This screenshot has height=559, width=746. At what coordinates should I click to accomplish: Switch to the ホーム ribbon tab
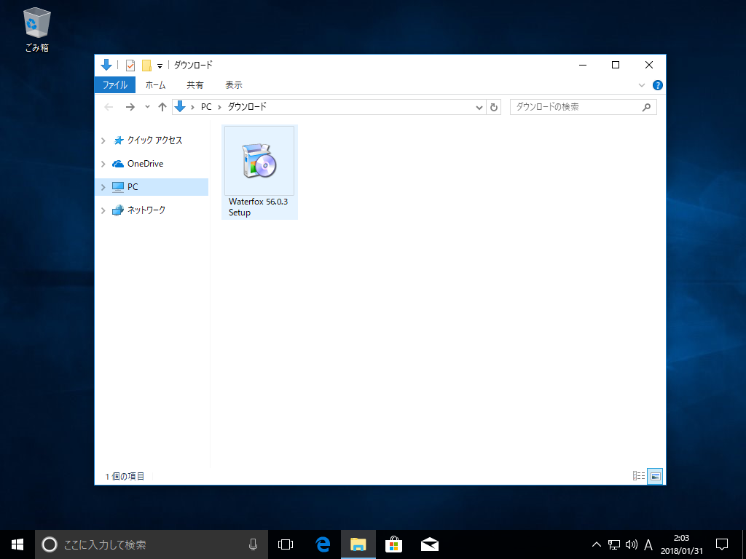156,85
